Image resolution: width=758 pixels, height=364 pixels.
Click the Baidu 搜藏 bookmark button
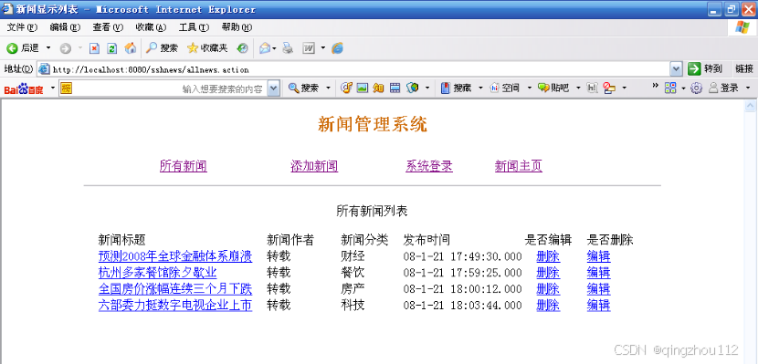click(456, 88)
